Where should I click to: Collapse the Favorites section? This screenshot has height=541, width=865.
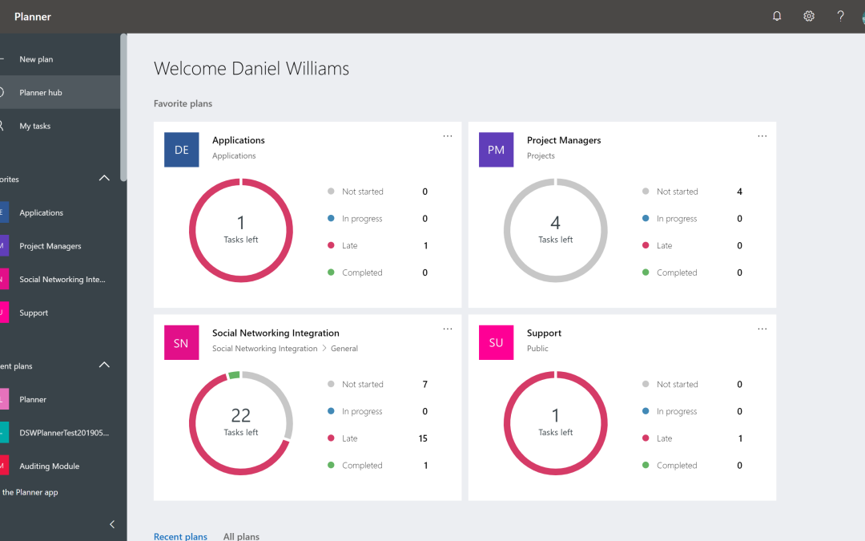104,178
